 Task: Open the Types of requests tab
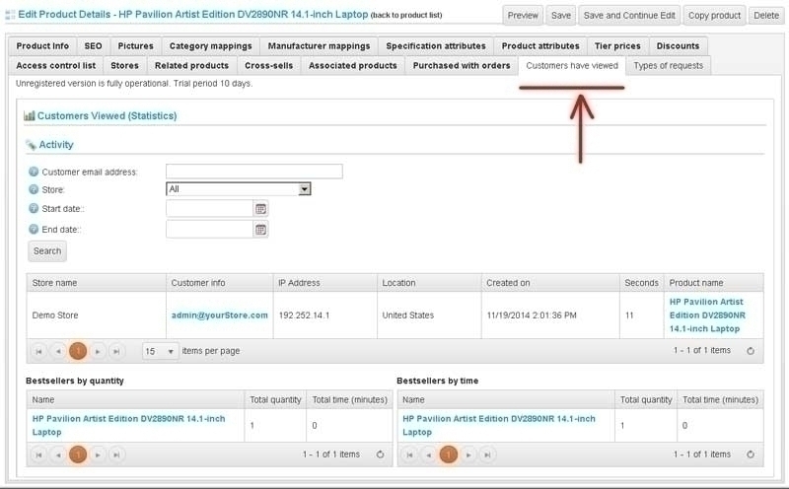click(x=669, y=65)
